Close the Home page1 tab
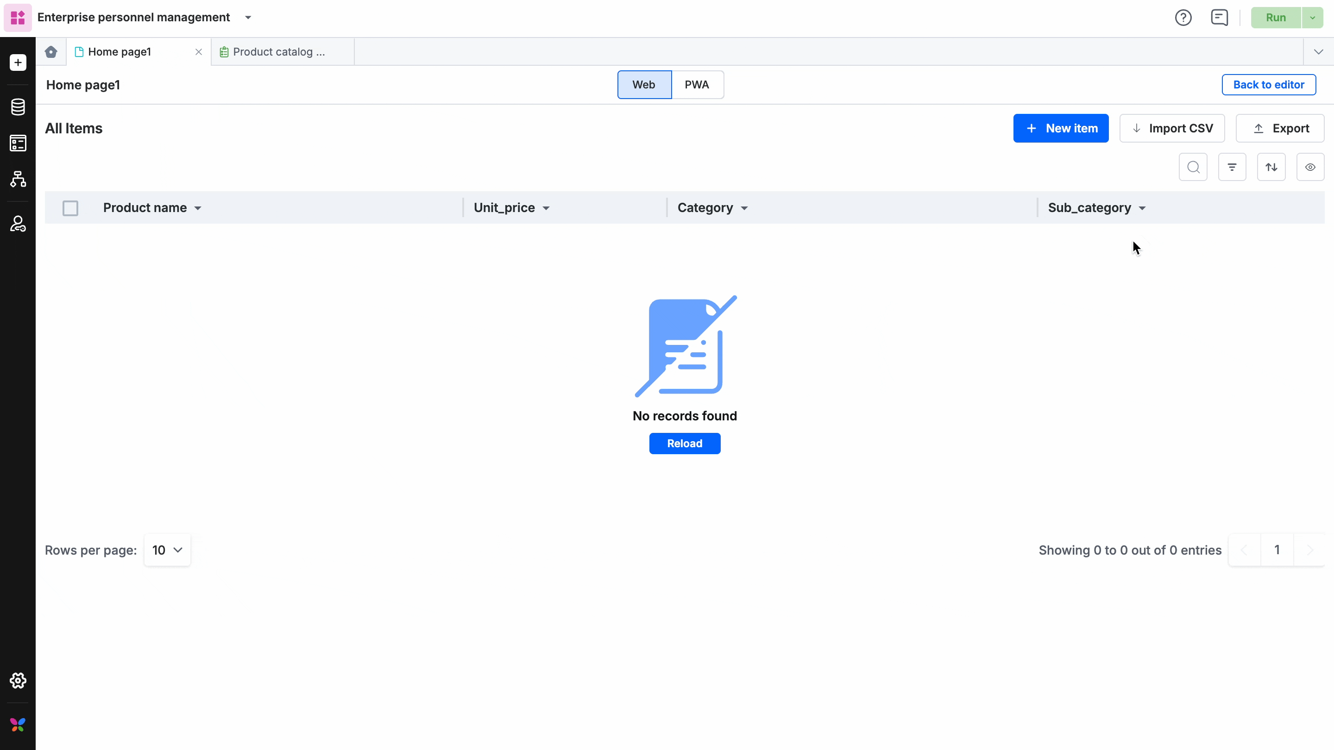This screenshot has height=750, width=1334. pos(198,52)
